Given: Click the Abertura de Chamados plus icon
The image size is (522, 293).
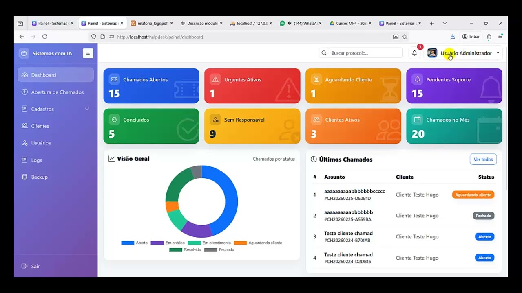Looking at the screenshot, I should [x=24, y=92].
